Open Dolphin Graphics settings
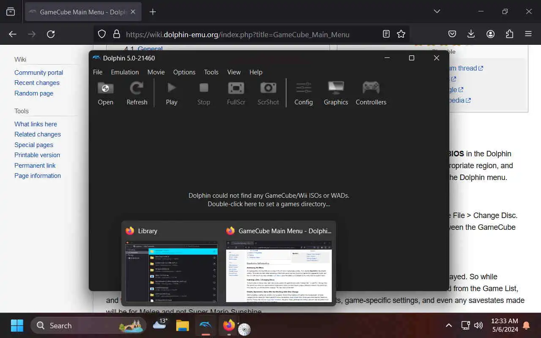Screen dimensions: 541x338 [x=336, y=93]
